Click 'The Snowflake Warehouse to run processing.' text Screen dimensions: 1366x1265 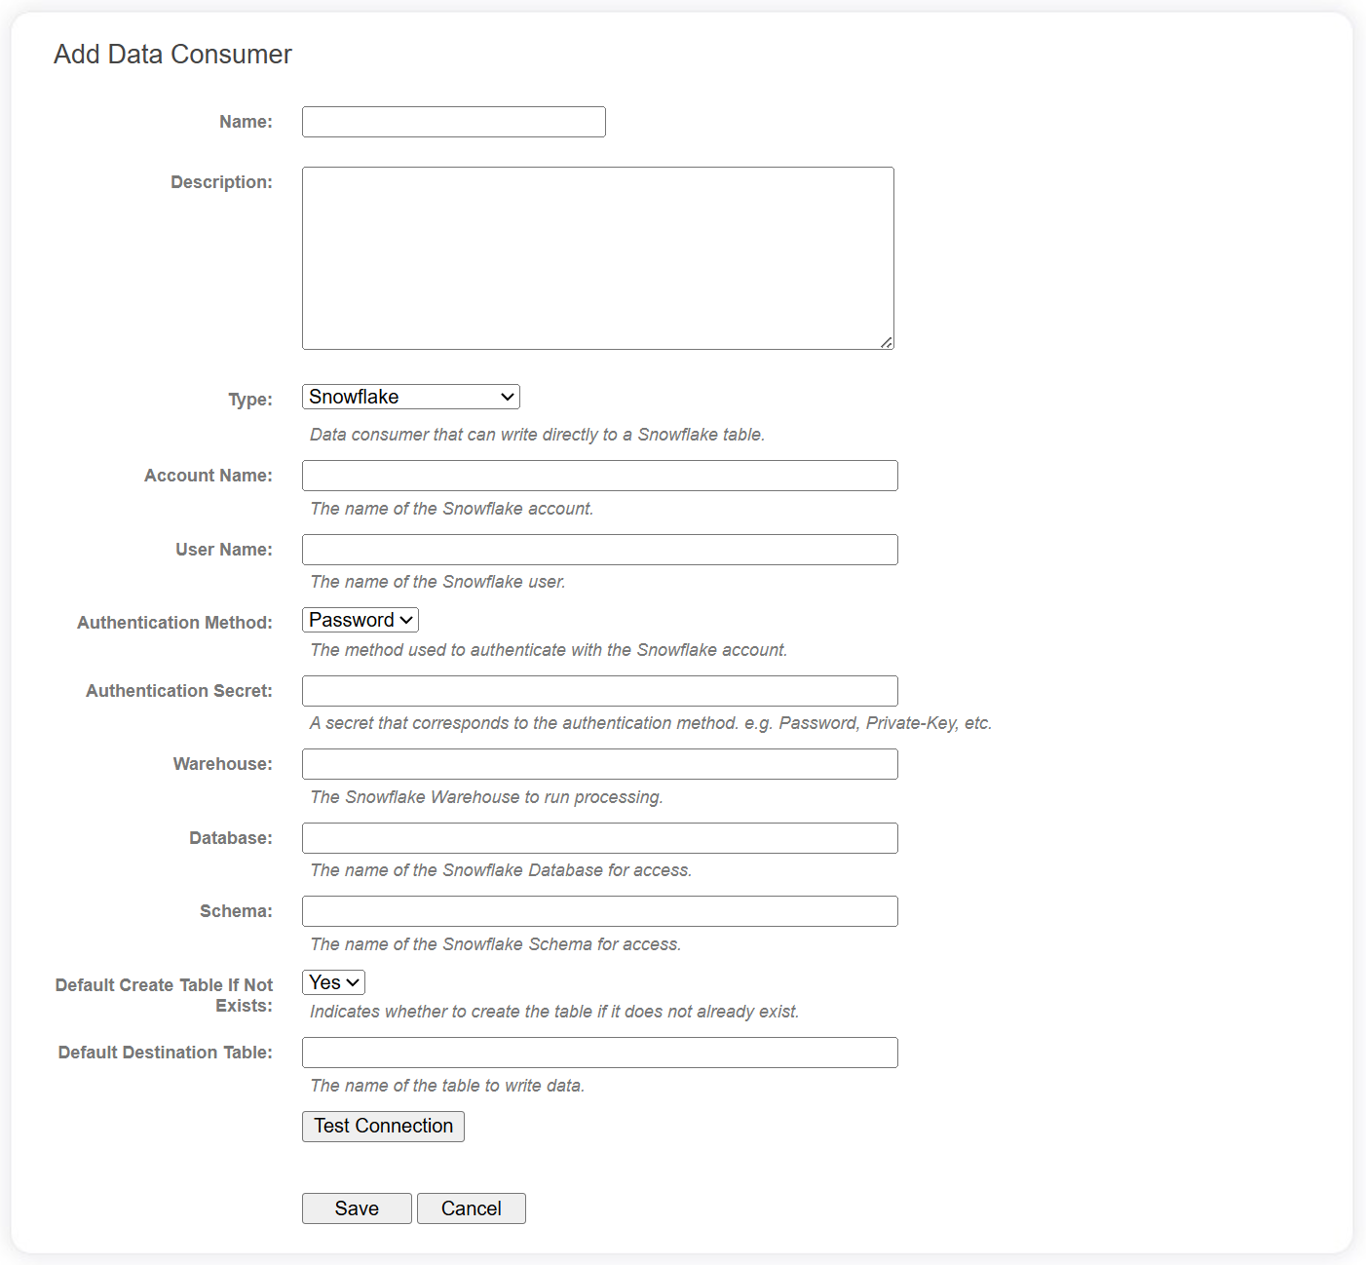[486, 797]
